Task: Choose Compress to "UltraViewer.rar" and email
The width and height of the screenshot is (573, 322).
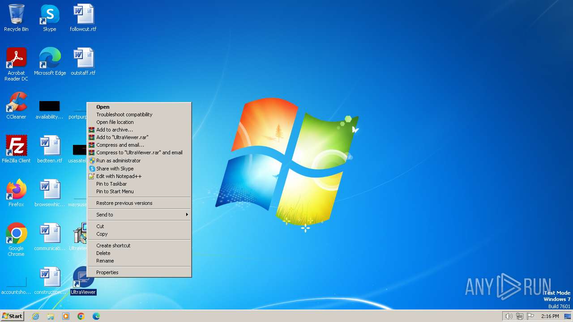Action: 139,153
